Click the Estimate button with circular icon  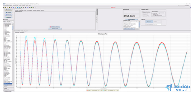pyautogui.click(x=8, y=15)
